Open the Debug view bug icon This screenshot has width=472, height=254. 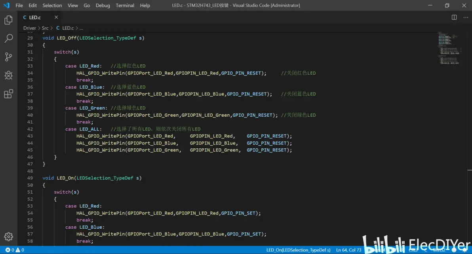pos(8,75)
